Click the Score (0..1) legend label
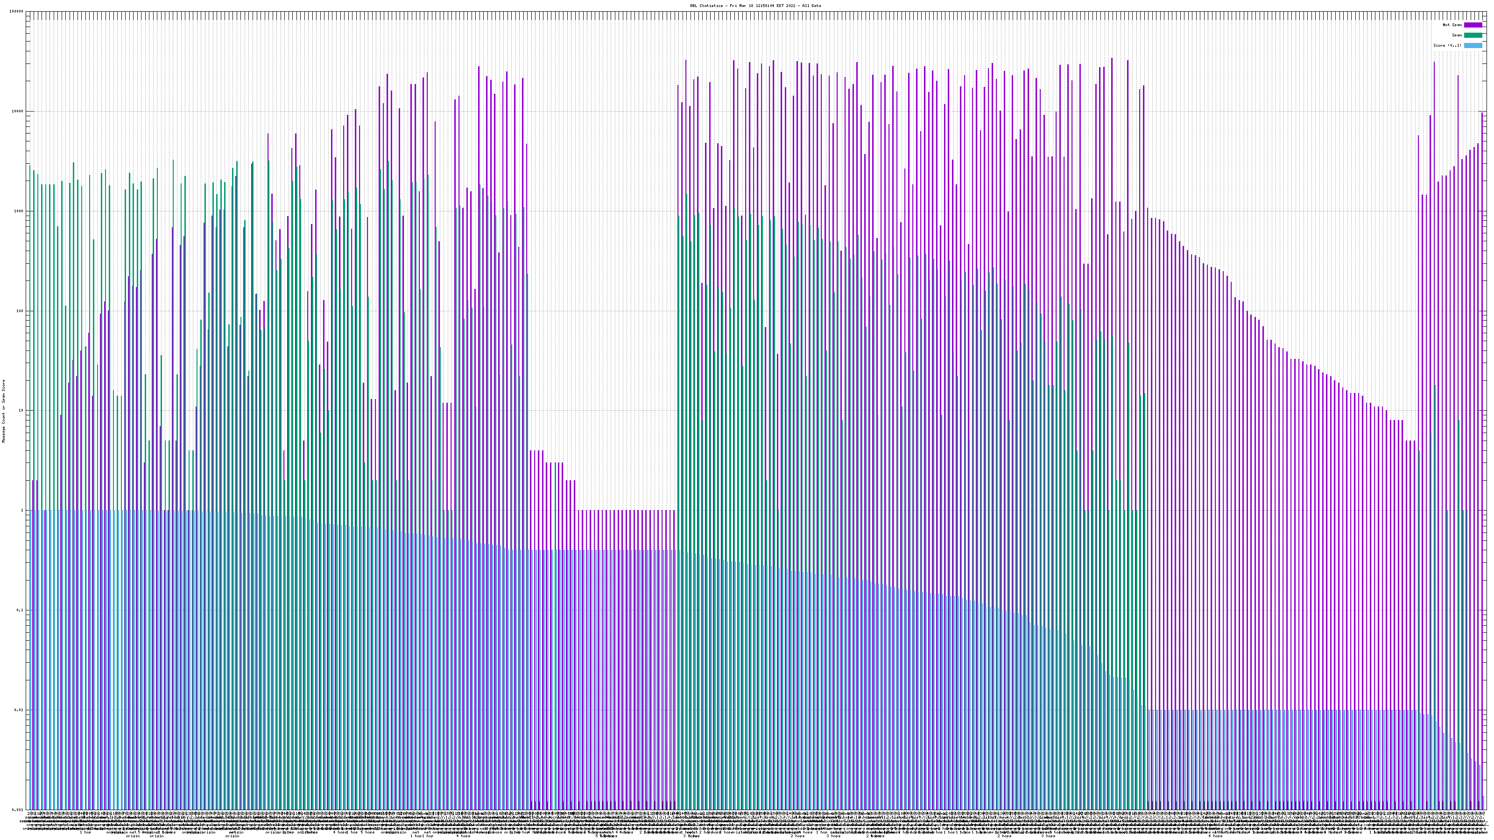The width and height of the screenshot is (1494, 840). click(1447, 45)
